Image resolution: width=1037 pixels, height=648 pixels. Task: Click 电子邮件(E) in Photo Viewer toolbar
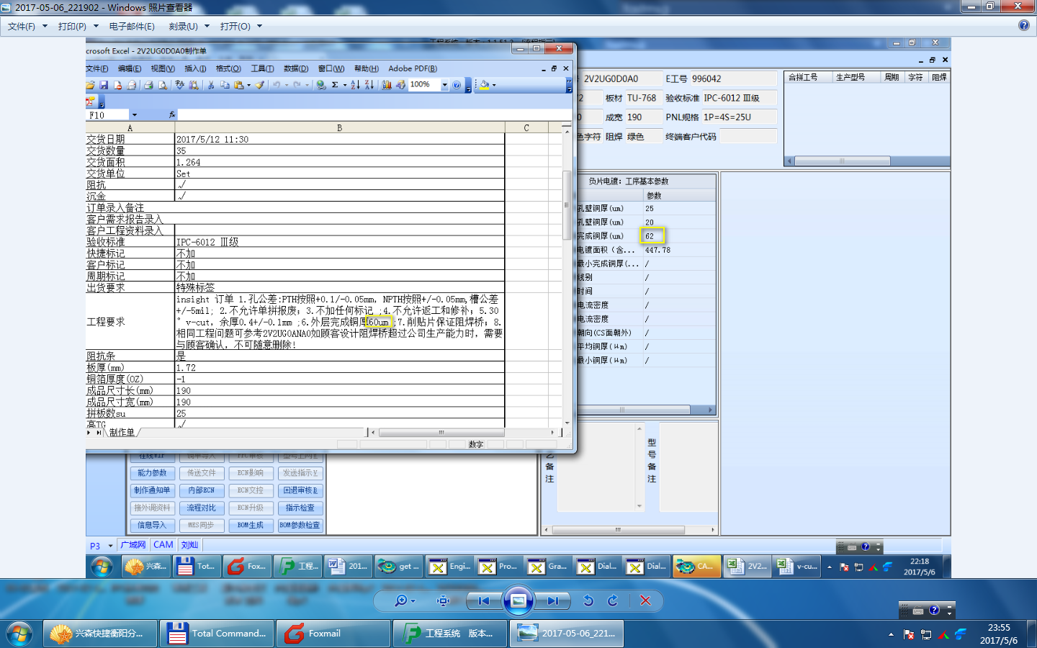pos(132,26)
